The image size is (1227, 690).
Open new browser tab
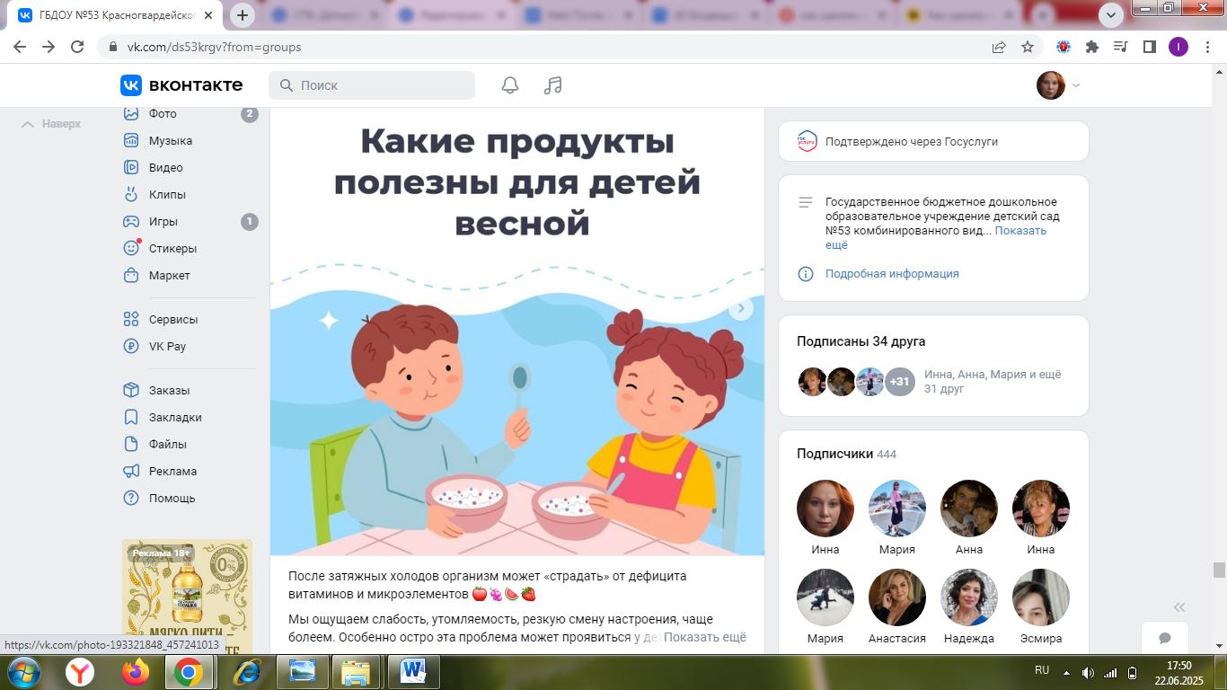(x=243, y=15)
